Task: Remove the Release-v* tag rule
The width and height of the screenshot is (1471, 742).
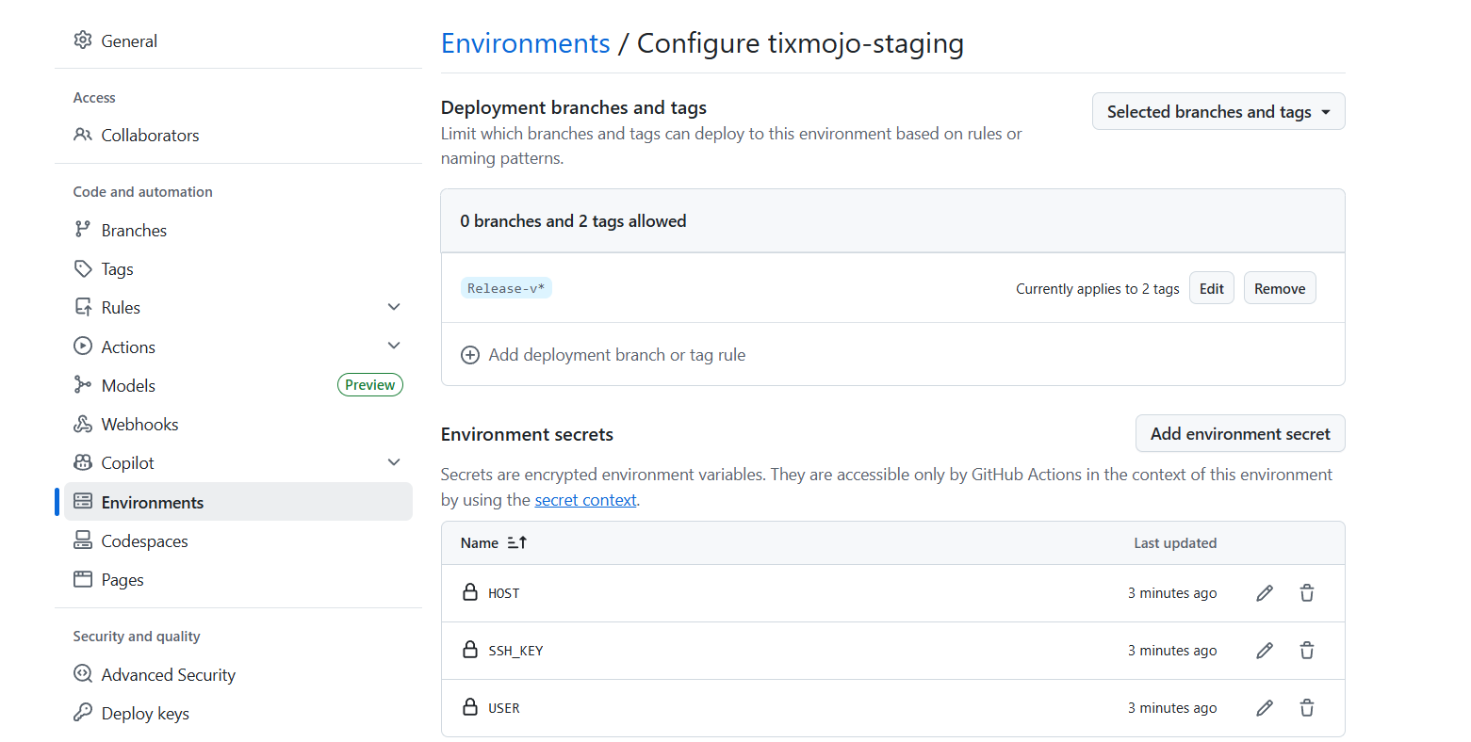Action: (x=1280, y=288)
